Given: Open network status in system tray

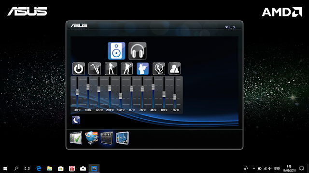Looking at the screenshot, I should point(265,169).
